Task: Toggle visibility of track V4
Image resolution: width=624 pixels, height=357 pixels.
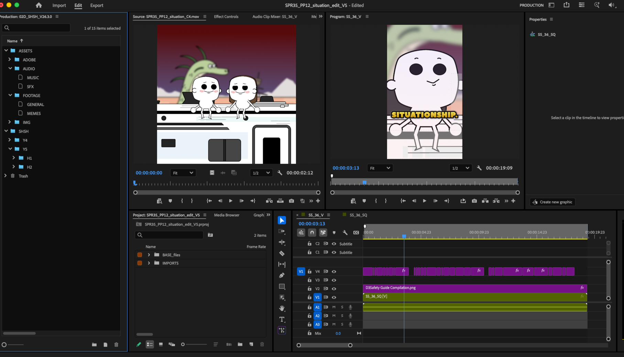Action: [334, 272]
